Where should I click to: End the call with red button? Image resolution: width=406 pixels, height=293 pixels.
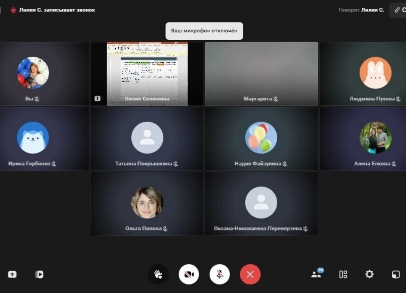pos(250,274)
